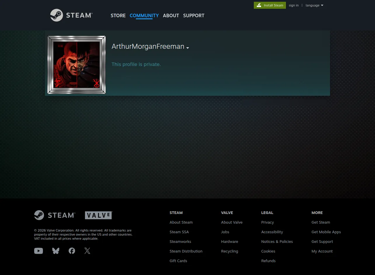Open the Privacy footer link
The width and height of the screenshot is (375, 275).
268,222
